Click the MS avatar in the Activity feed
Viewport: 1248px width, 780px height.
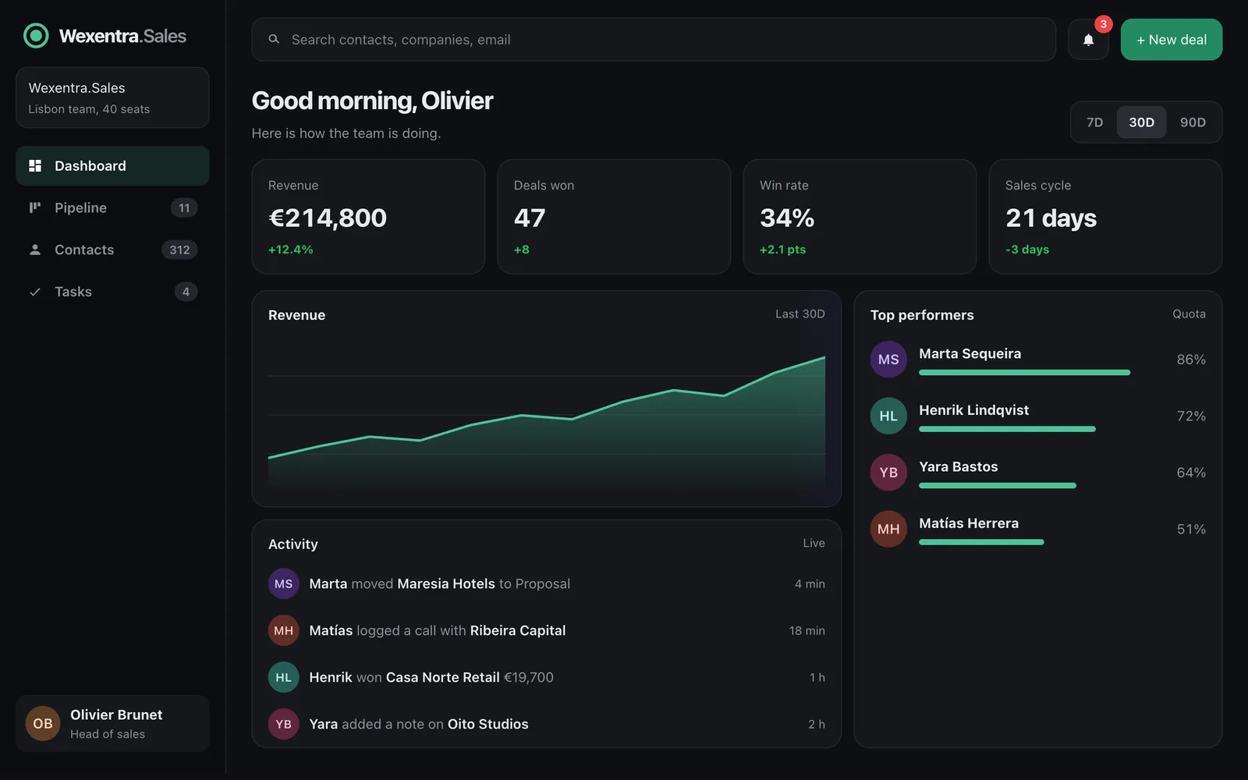[x=284, y=583]
